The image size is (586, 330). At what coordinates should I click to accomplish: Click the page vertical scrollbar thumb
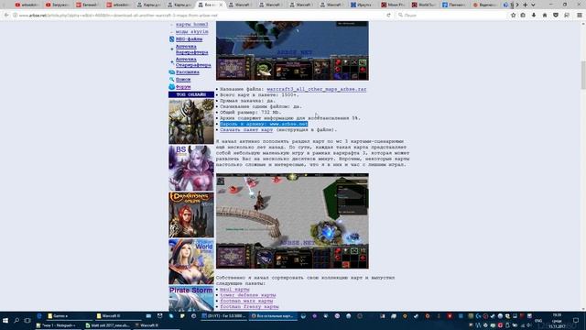[x=583, y=75]
